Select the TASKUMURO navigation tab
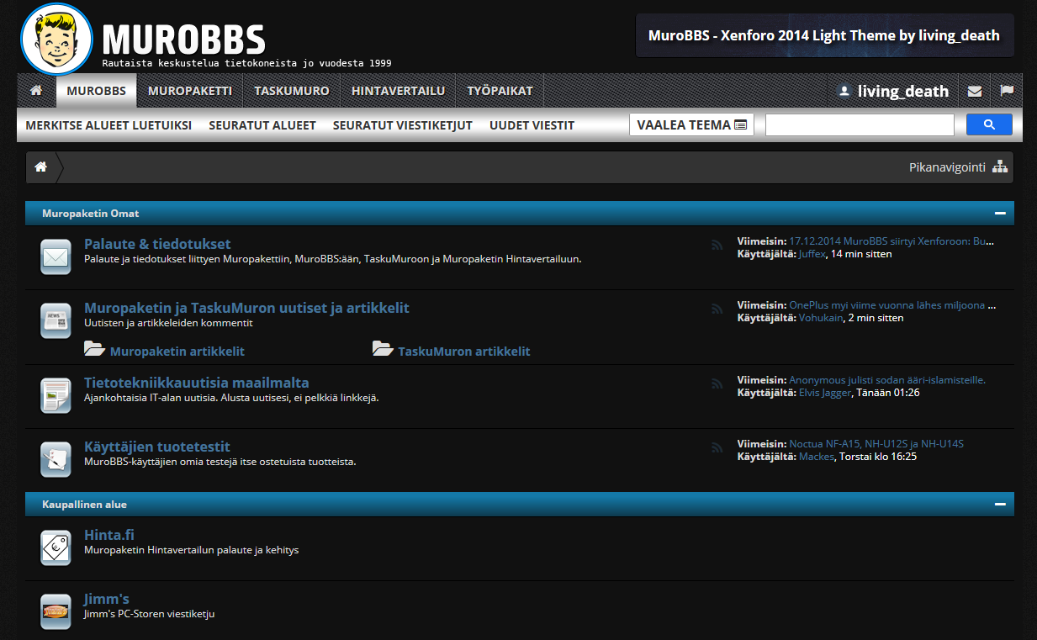 click(x=292, y=91)
